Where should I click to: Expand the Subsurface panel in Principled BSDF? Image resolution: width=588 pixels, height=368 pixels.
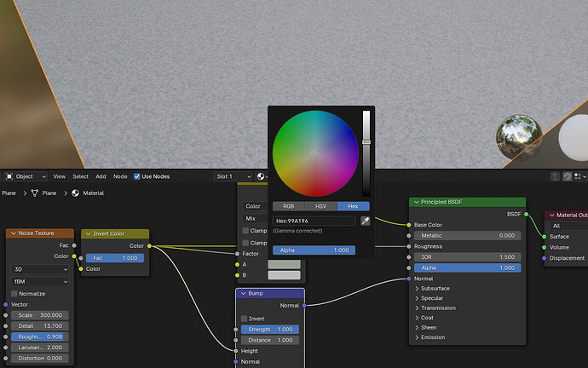[x=435, y=289]
